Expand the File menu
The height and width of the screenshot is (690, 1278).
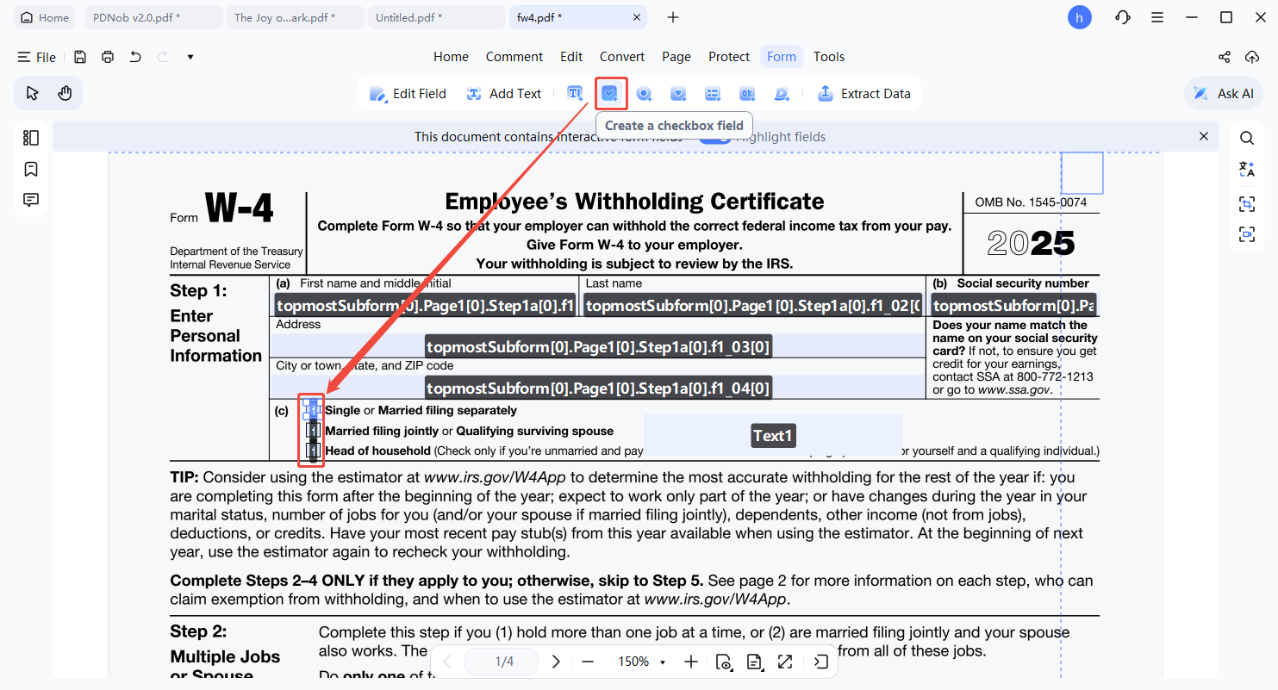37,57
